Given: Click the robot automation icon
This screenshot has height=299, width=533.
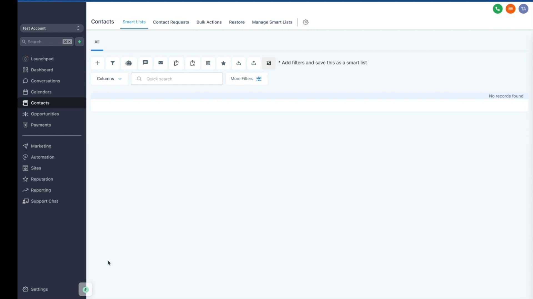Looking at the screenshot, I should pyautogui.click(x=129, y=63).
